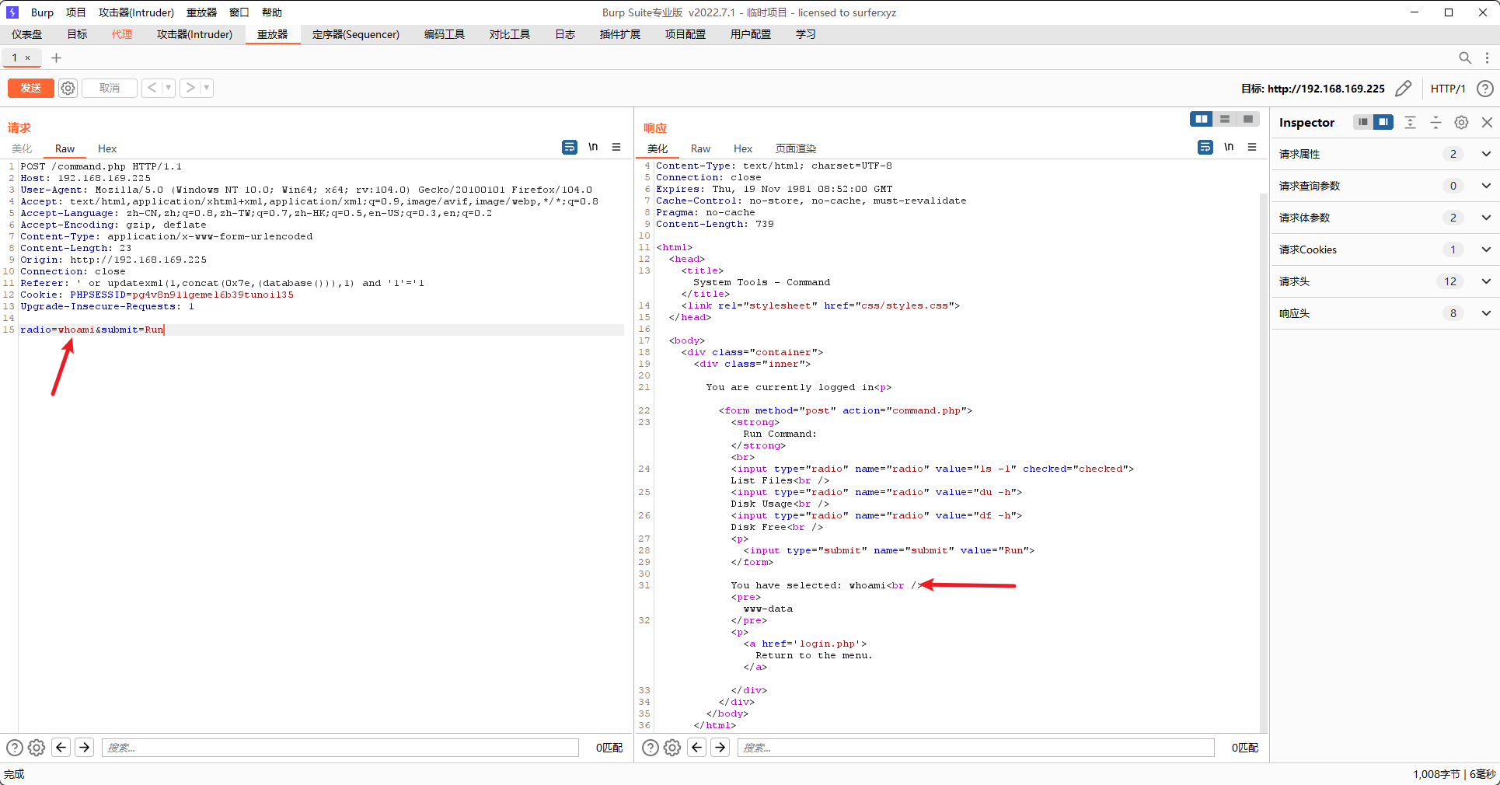Go to next request with right arrow
Image resolution: width=1500 pixels, height=785 pixels.
click(190, 88)
